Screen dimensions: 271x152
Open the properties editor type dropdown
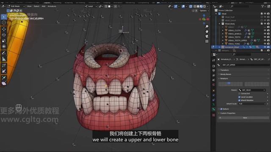pyautogui.click(x=215, y=54)
